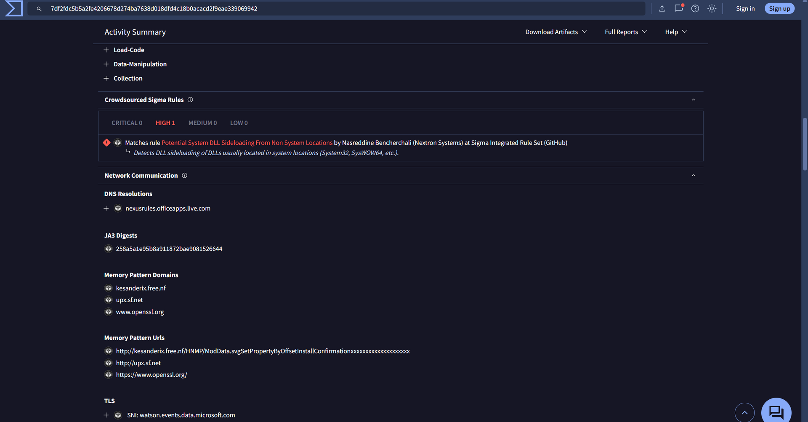Expand the Collection section
808x422 pixels.
(106, 78)
